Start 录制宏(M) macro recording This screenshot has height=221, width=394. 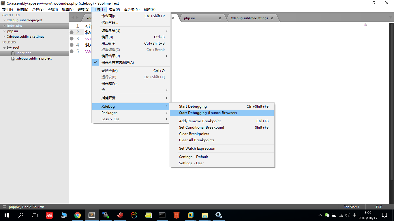[x=131, y=71]
